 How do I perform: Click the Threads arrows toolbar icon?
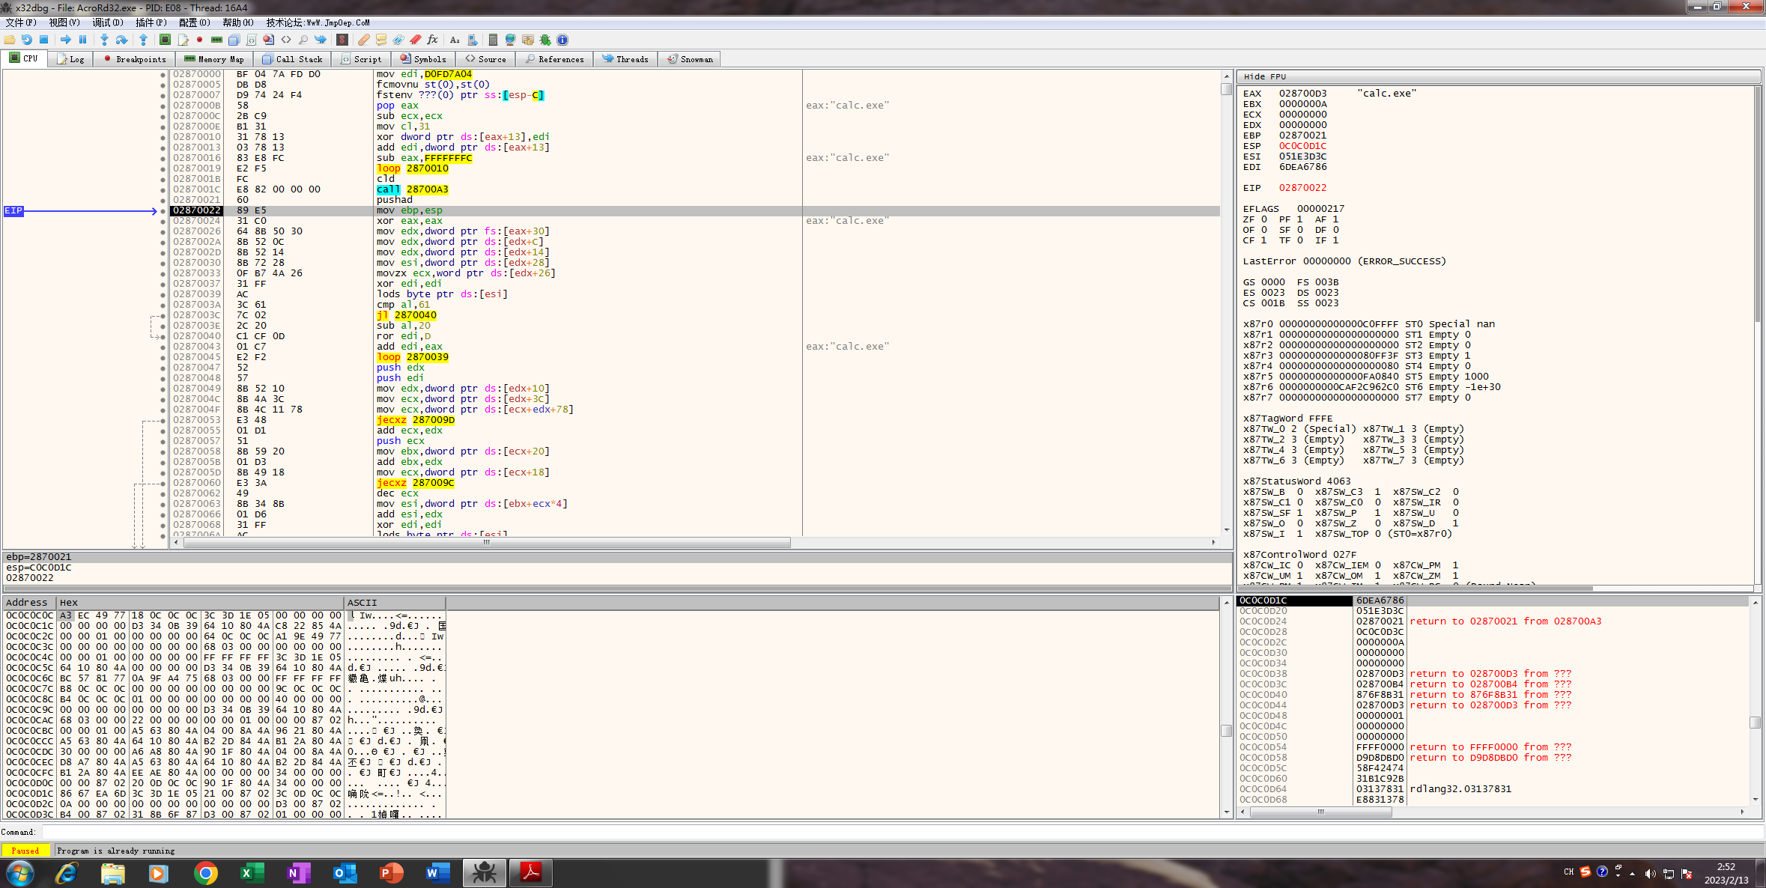click(321, 40)
